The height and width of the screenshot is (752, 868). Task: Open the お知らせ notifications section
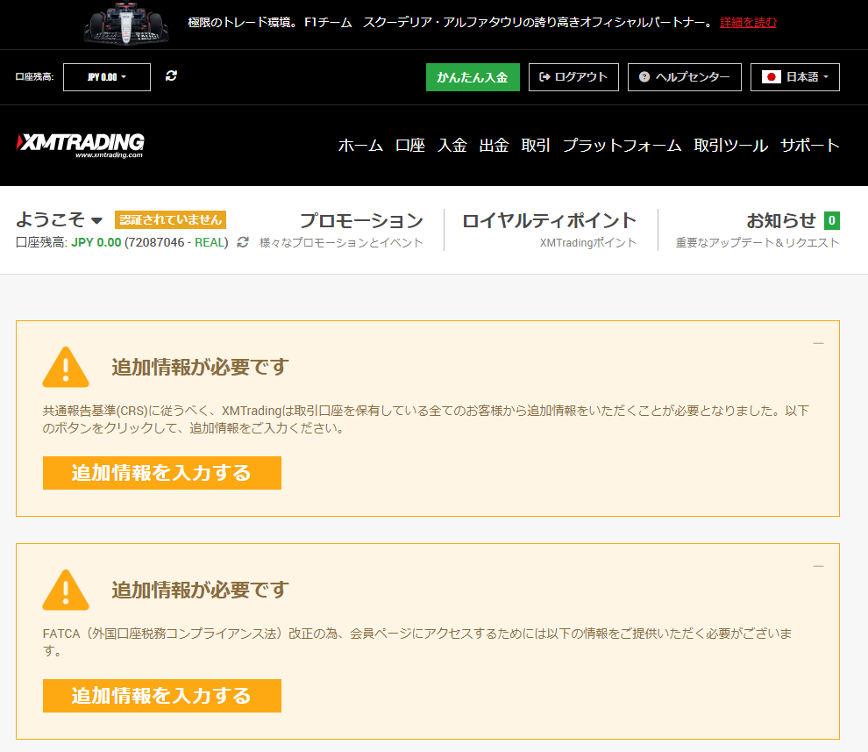(781, 220)
